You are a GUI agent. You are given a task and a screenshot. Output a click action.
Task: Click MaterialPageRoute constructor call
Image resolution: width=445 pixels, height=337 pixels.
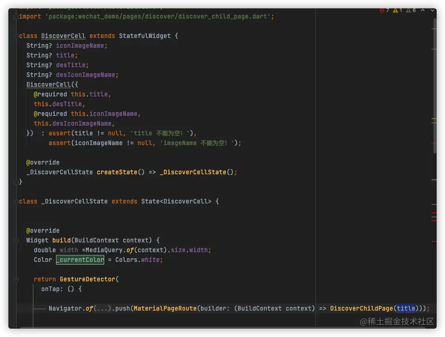[165, 309]
